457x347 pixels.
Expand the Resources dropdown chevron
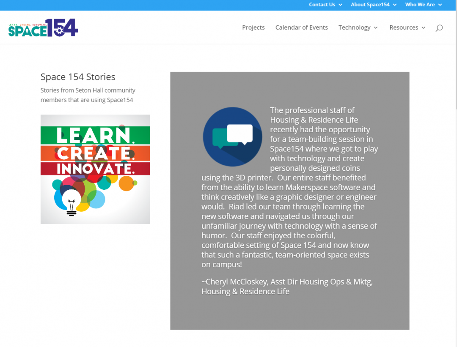pos(424,27)
